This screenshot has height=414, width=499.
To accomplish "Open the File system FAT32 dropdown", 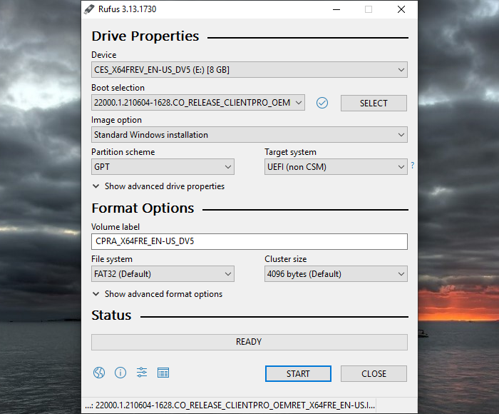I will click(x=163, y=274).
